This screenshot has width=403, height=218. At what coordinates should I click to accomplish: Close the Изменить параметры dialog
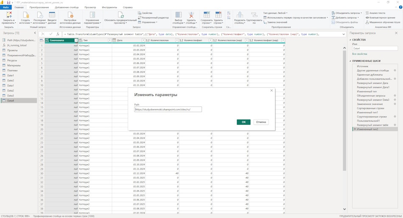coord(271,90)
